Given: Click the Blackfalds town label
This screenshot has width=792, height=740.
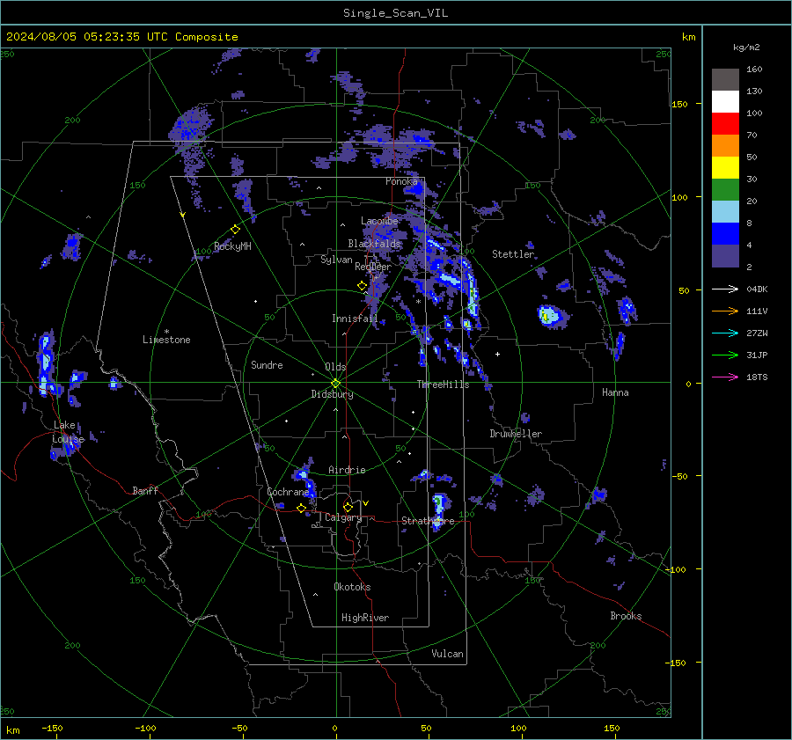Looking at the screenshot, I should click(x=374, y=244).
